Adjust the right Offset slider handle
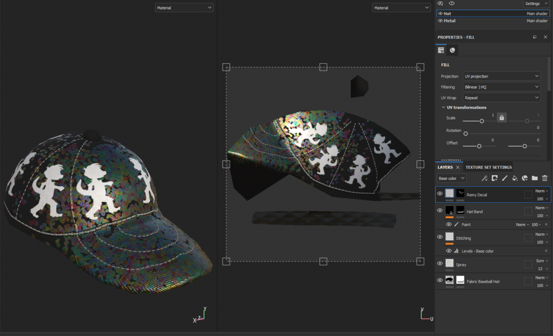Viewport: 553px width, 336px height. pyautogui.click(x=524, y=146)
